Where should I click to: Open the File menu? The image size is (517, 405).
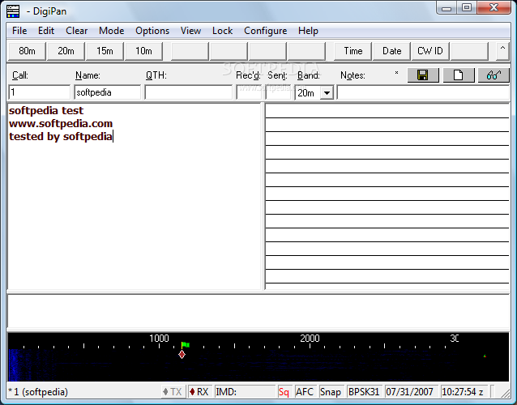19,31
